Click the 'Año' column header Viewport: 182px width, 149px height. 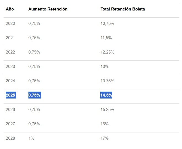10,9
